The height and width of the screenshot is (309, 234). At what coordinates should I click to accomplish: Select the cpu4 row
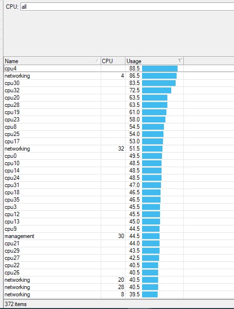tap(119, 69)
